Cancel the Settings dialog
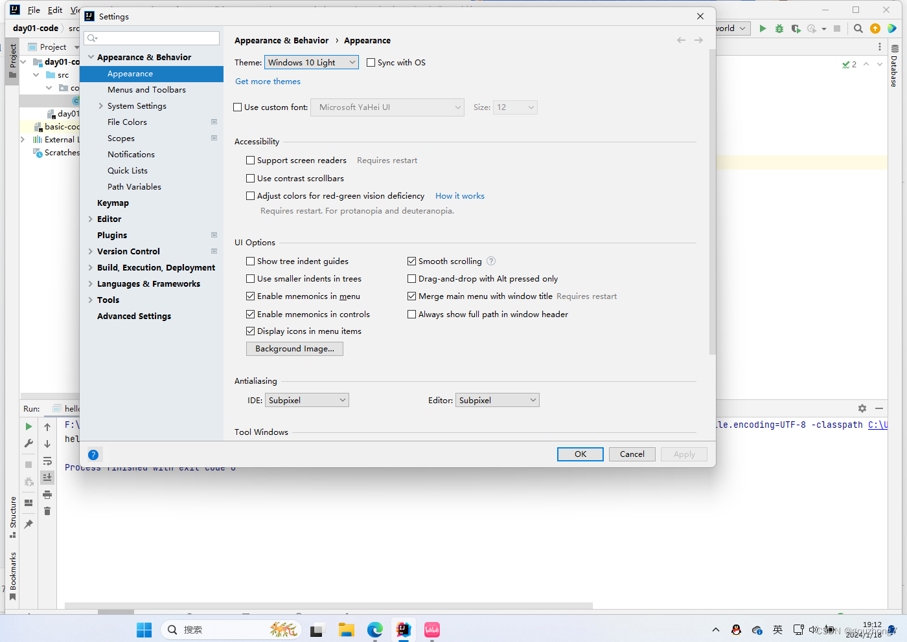 [x=632, y=454]
